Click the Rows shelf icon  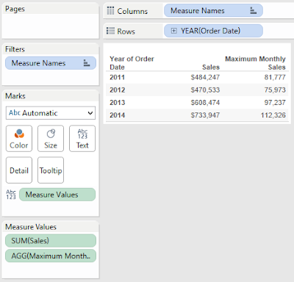click(110, 31)
